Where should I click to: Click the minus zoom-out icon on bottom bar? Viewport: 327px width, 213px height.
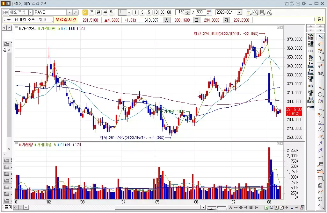(236, 207)
